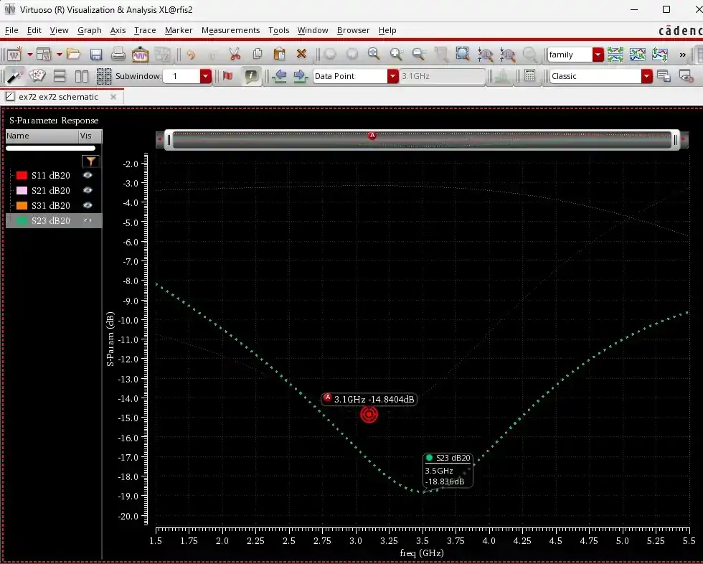
Task: Click the printer icon
Action: click(x=118, y=55)
